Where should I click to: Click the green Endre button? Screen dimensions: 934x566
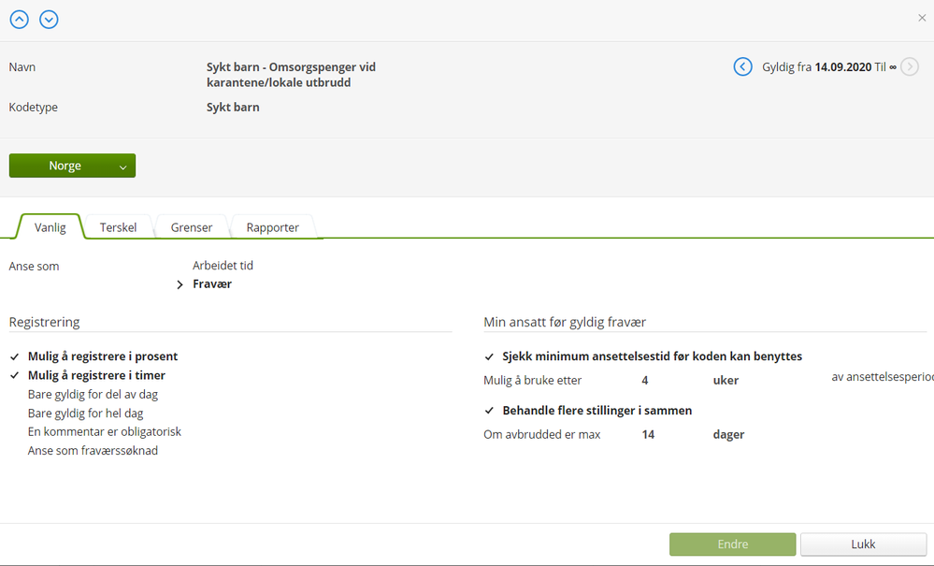[732, 544]
